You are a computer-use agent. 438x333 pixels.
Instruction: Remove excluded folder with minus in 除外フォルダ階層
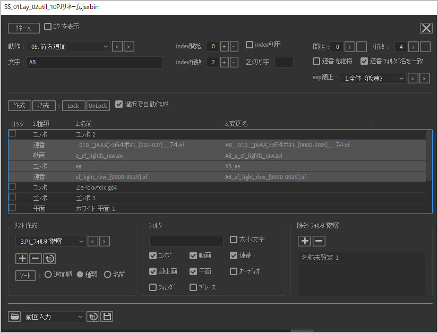[319, 241]
